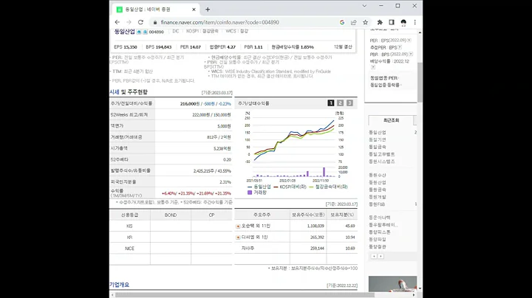This screenshot has width=532, height=298.
Task: Switch chart to view 3
Action: point(349,103)
